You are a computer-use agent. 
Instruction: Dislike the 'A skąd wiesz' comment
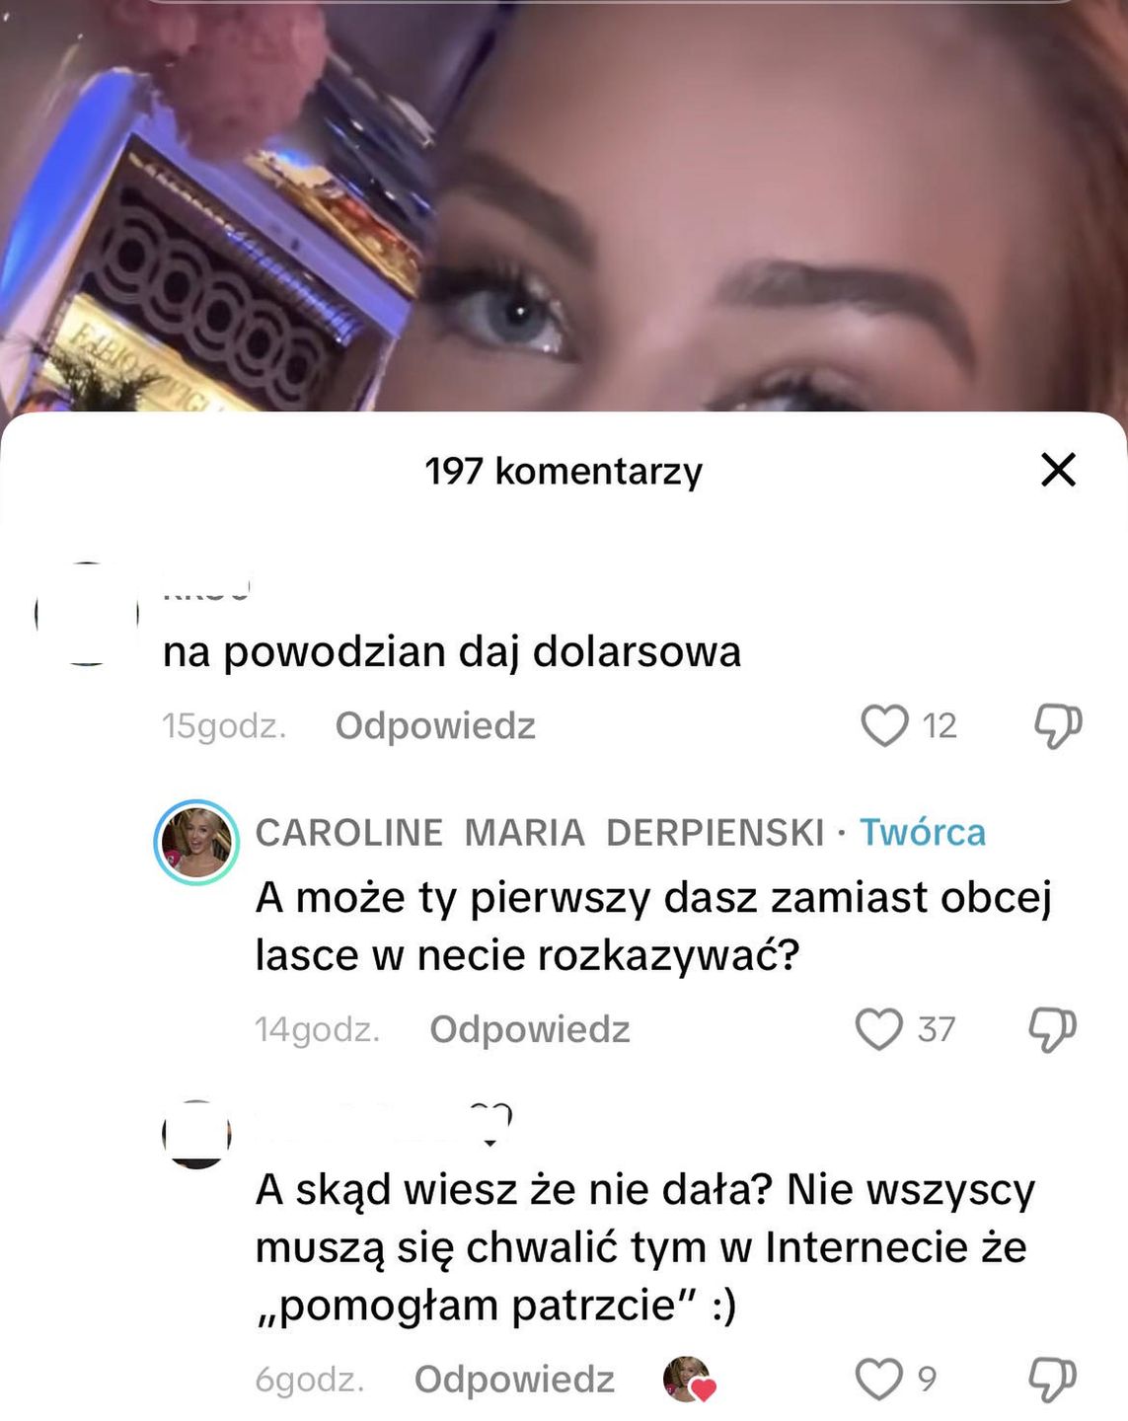point(1052,1379)
